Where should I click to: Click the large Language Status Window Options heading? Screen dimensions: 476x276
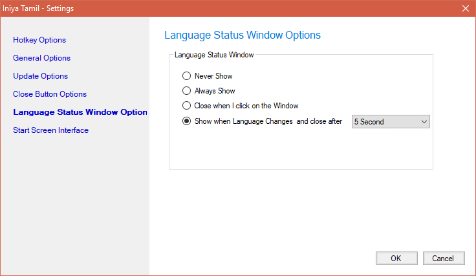coord(243,35)
